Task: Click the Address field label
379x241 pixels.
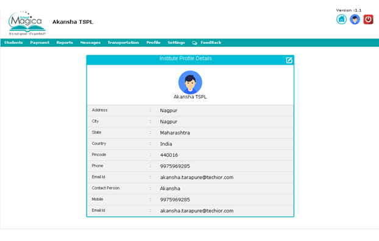Action: tap(99, 110)
